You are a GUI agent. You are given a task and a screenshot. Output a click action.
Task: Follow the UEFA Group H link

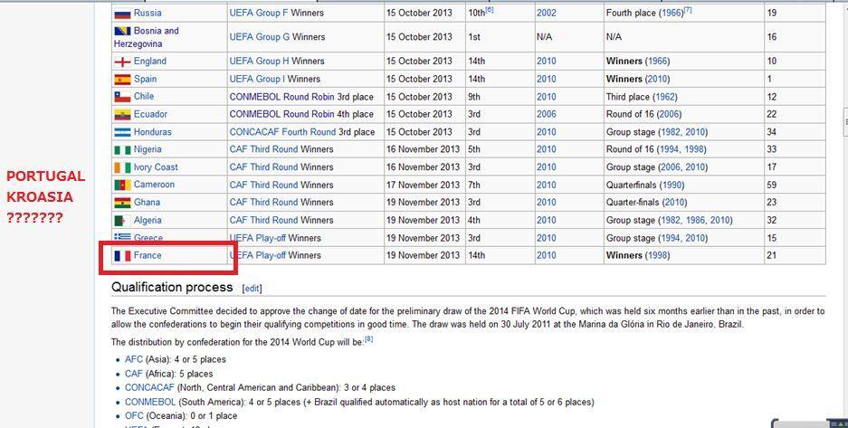[259, 61]
